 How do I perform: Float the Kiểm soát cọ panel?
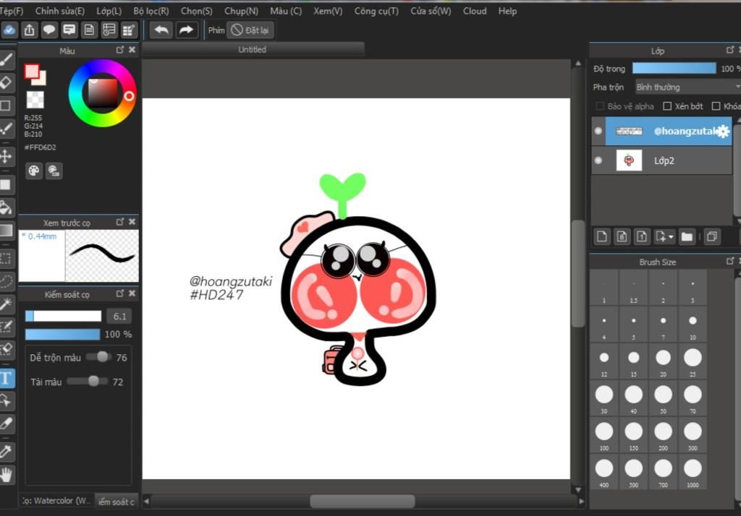tap(119, 293)
